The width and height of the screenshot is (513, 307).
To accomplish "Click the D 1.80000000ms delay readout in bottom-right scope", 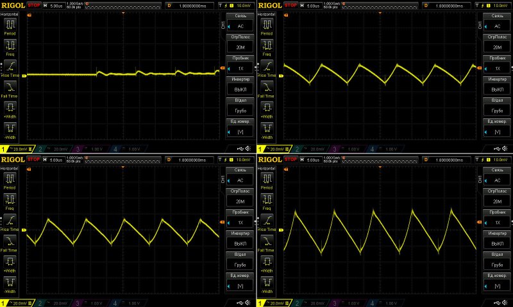I will click(442, 158).
